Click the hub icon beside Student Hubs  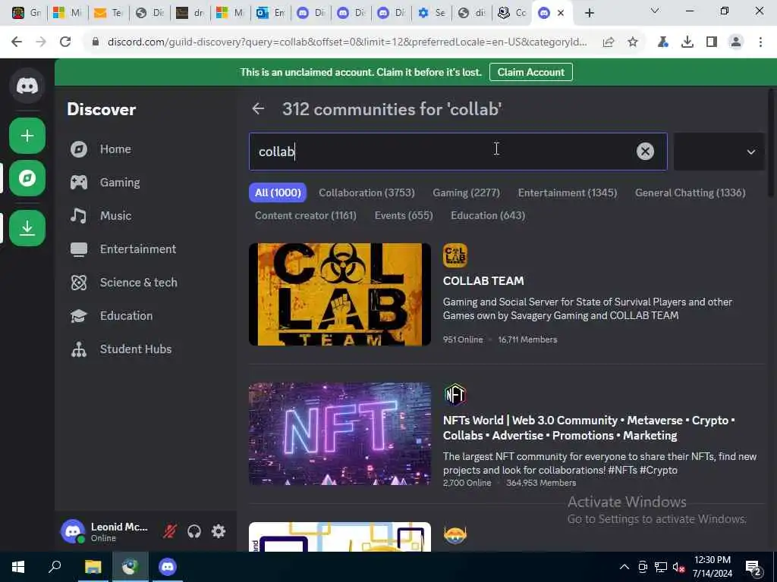point(79,349)
